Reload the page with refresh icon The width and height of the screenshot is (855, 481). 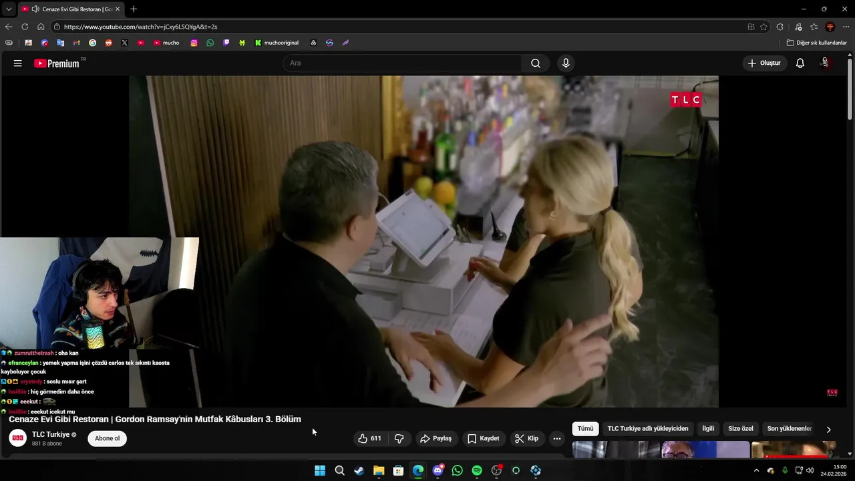click(25, 27)
